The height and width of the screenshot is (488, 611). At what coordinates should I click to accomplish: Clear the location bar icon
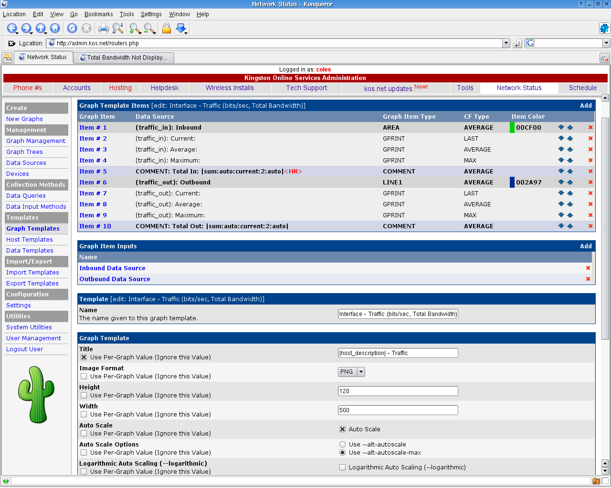[x=12, y=43]
